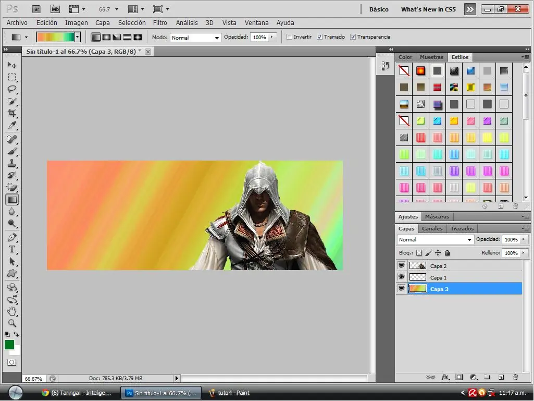Image resolution: width=534 pixels, height=401 pixels.
Task: Select the Brush tool
Action: (12, 151)
